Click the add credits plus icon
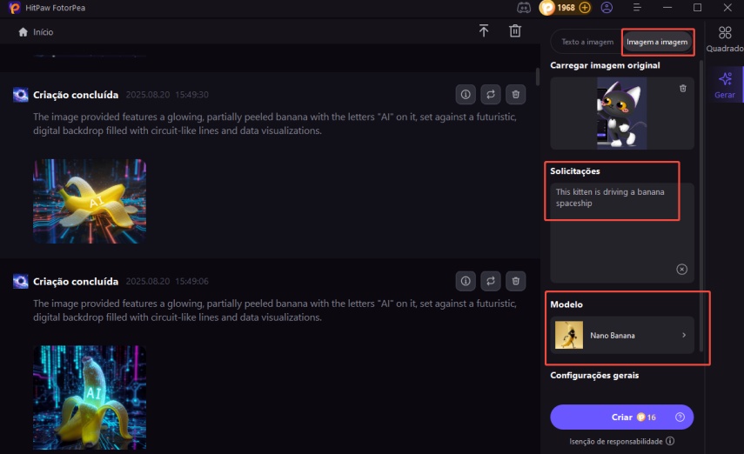Image resolution: width=744 pixels, height=454 pixels. tap(585, 8)
